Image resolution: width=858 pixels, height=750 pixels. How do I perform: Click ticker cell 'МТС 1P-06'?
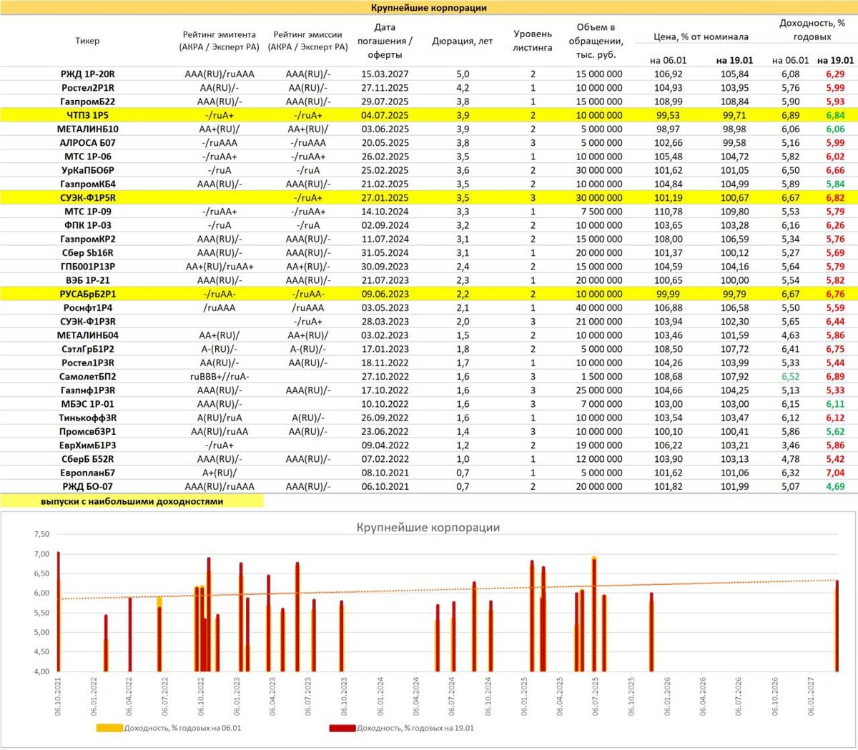(87, 156)
